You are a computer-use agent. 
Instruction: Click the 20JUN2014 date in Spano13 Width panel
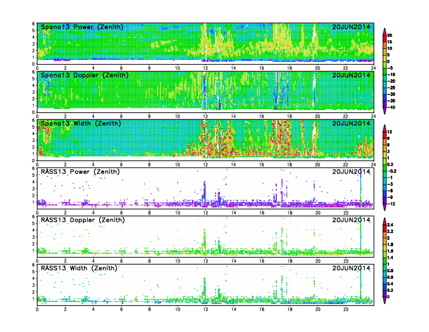(x=352, y=123)
